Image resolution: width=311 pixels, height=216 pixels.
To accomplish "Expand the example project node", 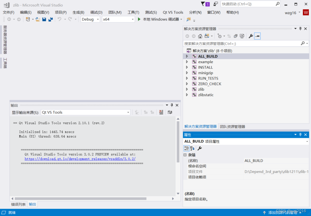I will 187,62.
